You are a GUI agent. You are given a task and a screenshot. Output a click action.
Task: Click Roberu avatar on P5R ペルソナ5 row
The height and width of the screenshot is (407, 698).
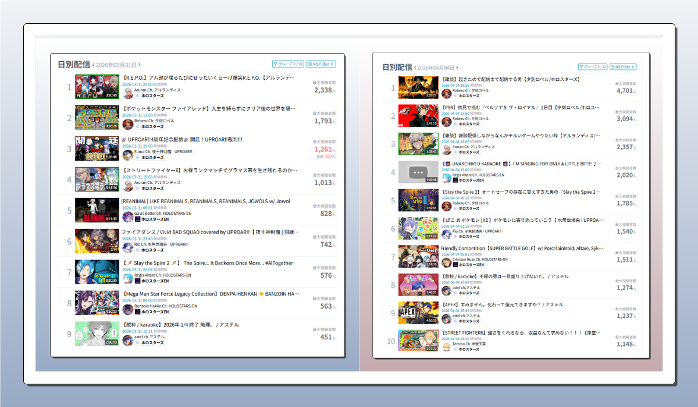pos(447,121)
